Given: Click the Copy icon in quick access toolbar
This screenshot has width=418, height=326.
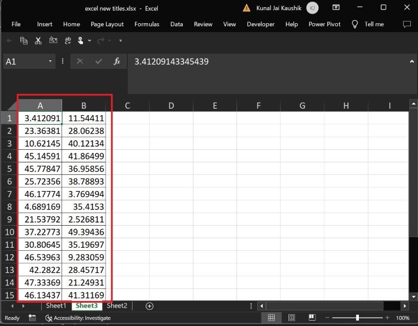Looking at the screenshot, I should 24,41.
